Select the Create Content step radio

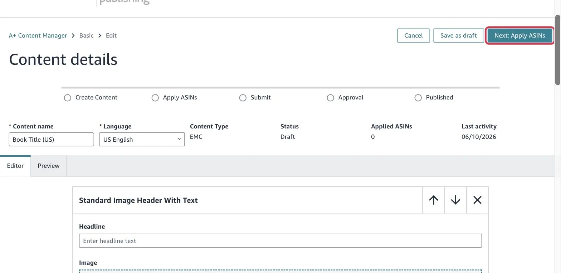(68, 98)
